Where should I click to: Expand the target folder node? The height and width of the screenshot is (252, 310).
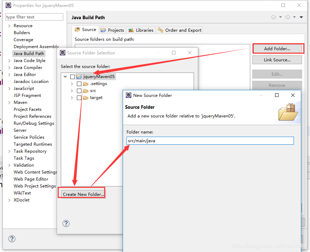coord(72,98)
